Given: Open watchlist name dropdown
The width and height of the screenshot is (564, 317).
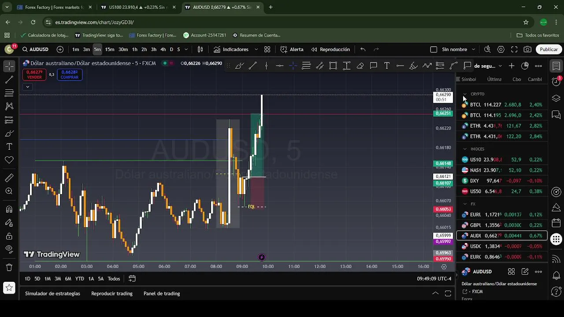Looking at the screenshot, I should (499, 66).
